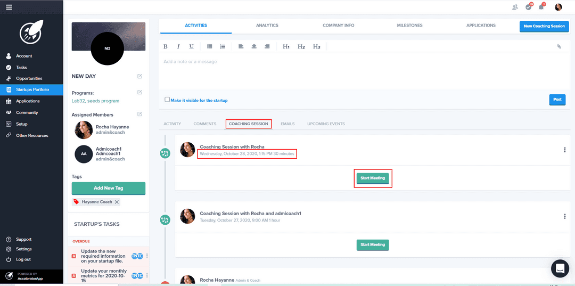The width and height of the screenshot is (575, 286).
Task: Open the tasks checkmark notification icon
Action: pos(529,7)
